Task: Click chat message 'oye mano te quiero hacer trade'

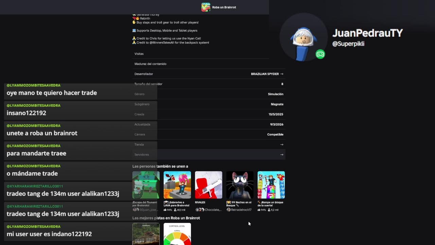Action: tap(52, 93)
